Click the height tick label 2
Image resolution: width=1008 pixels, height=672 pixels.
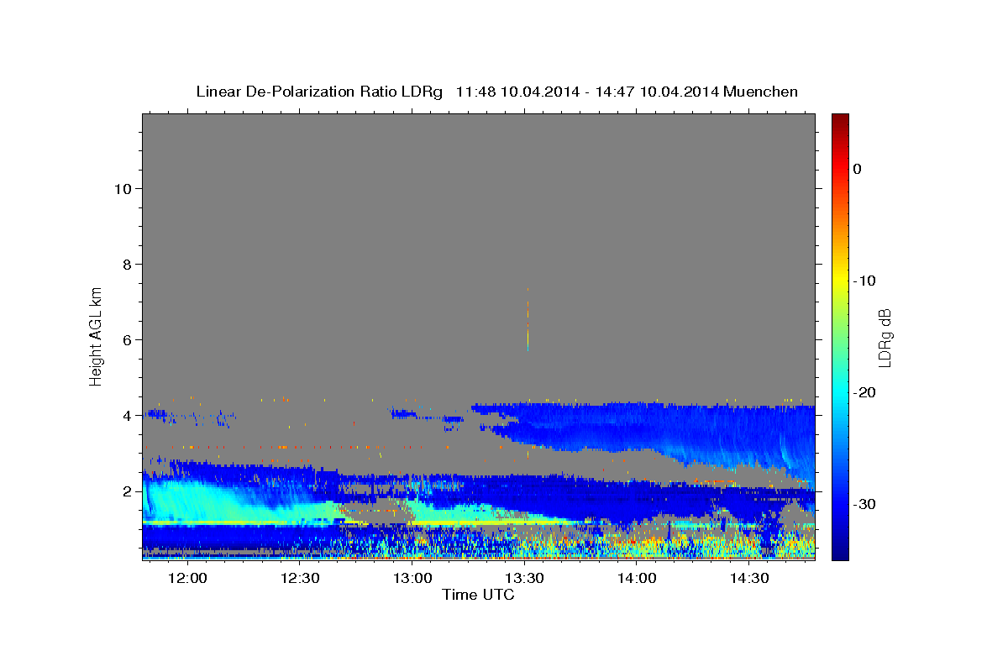coord(126,491)
